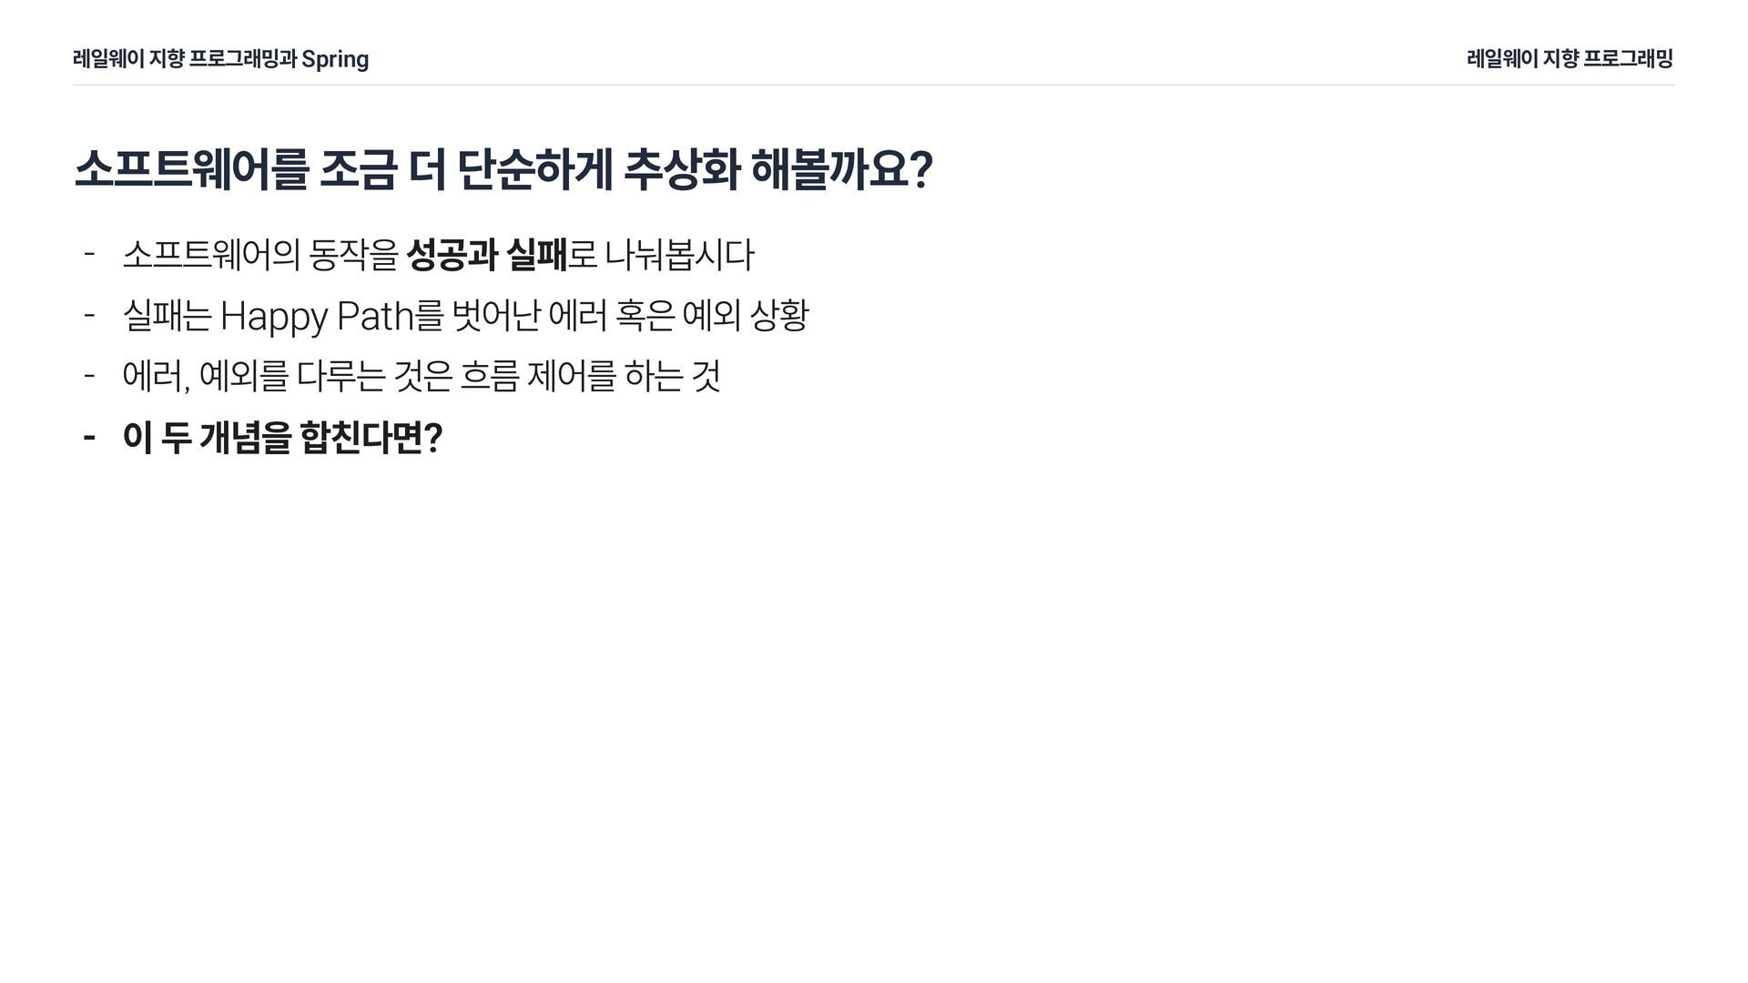Click the word '소프트웨어를' at the heading start

191,170
